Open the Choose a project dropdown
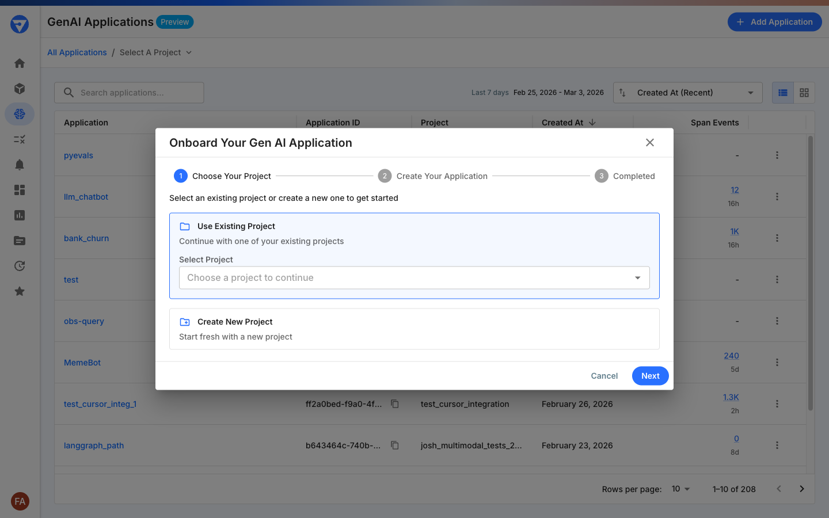This screenshot has width=829, height=518. coord(414,277)
